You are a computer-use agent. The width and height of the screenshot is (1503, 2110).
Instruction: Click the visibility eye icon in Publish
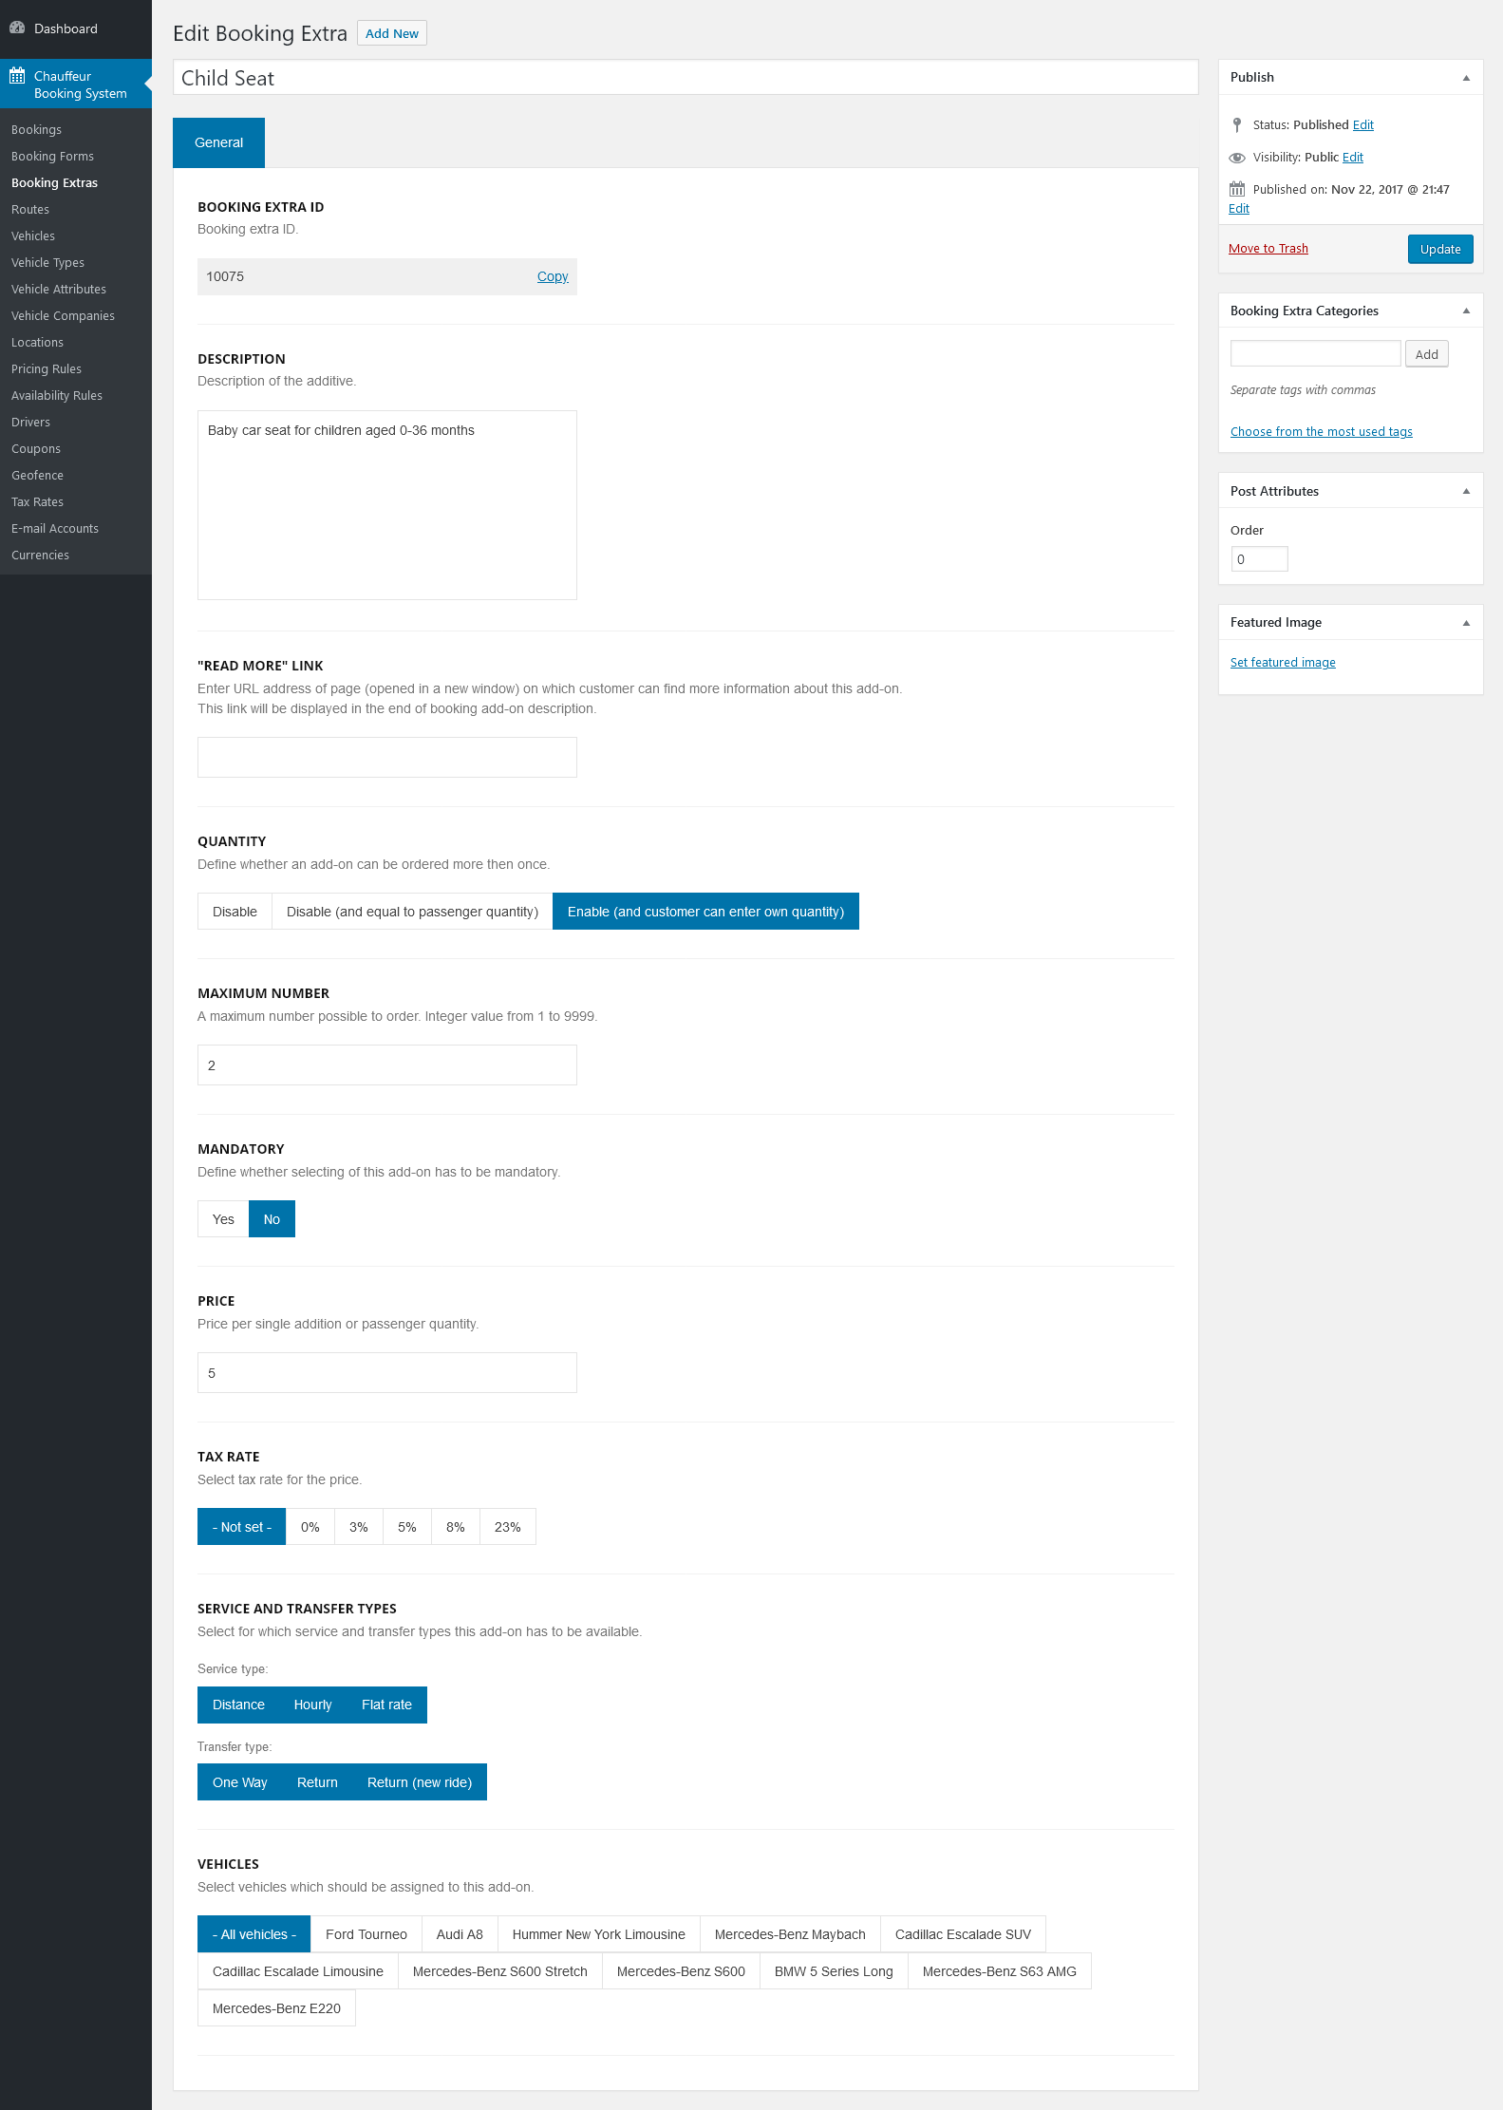pyautogui.click(x=1236, y=158)
